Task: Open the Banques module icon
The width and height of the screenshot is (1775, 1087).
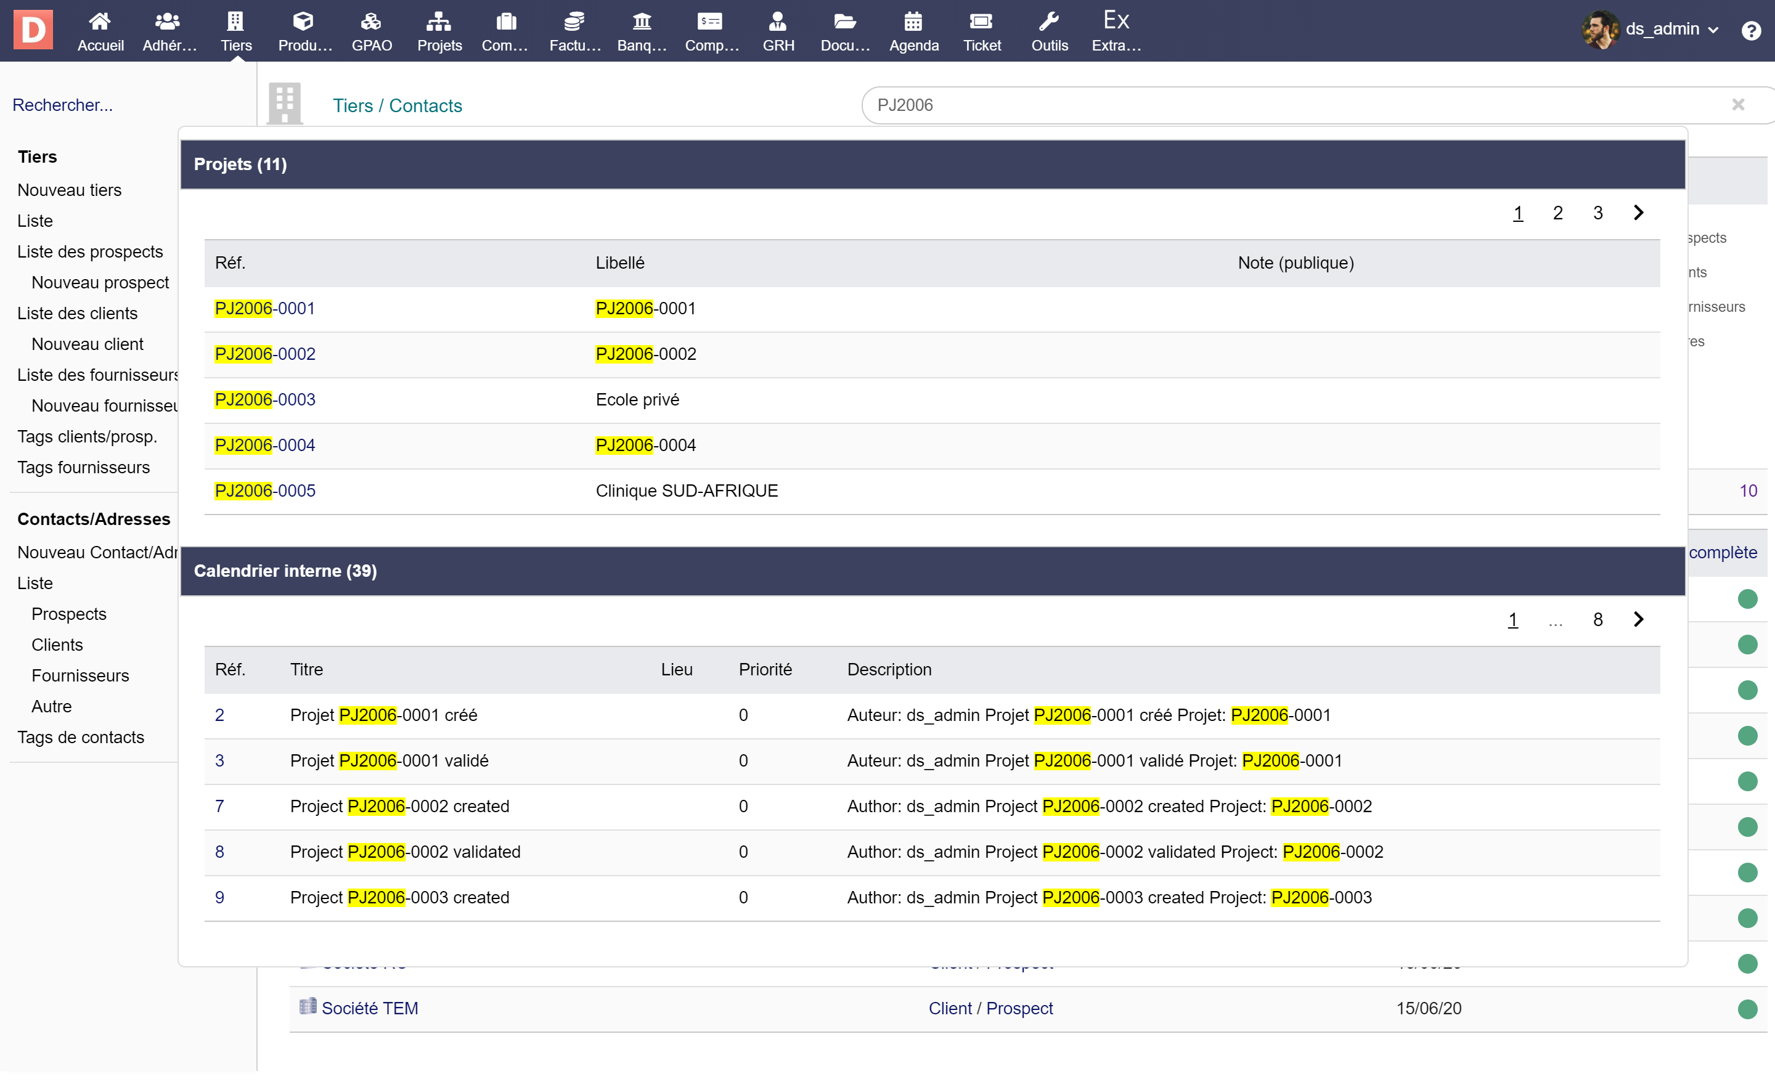Action: point(641,22)
